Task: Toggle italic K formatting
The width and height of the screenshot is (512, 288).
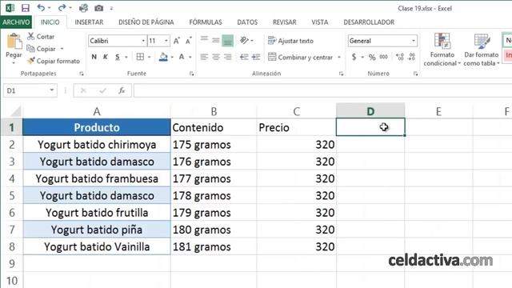Action: click(106, 57)
